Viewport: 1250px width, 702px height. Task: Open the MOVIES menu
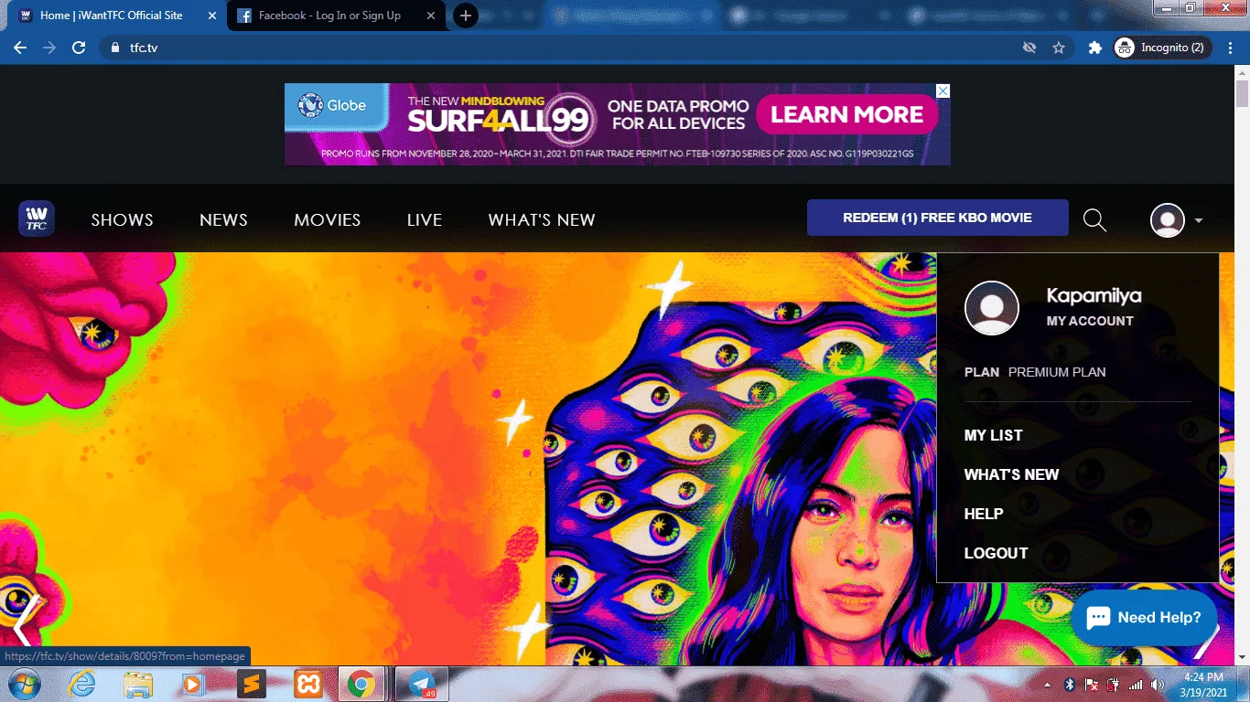coord(328,220)
